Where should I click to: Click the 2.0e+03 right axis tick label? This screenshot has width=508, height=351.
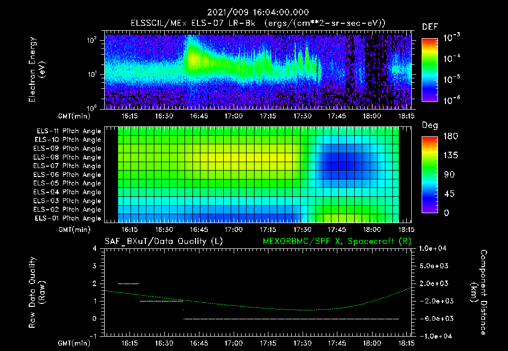(x=434, y=284)
